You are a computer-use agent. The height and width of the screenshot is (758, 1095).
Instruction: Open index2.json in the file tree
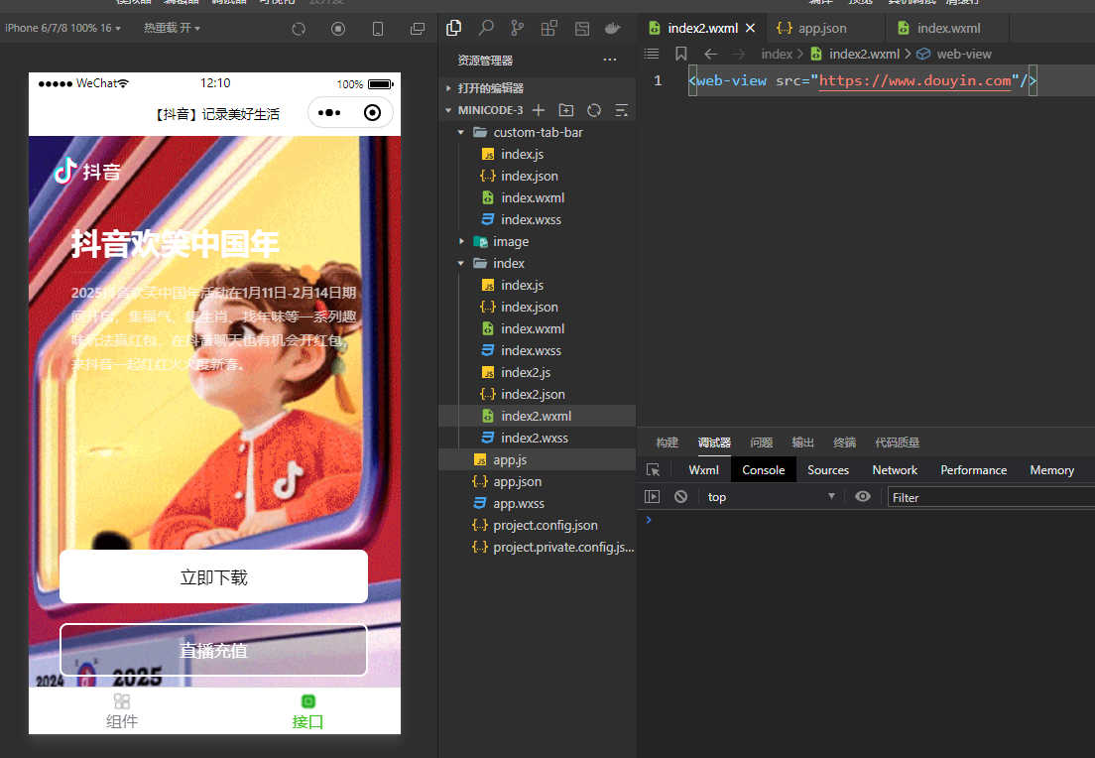pyautogui.click(x=537, y=394)
